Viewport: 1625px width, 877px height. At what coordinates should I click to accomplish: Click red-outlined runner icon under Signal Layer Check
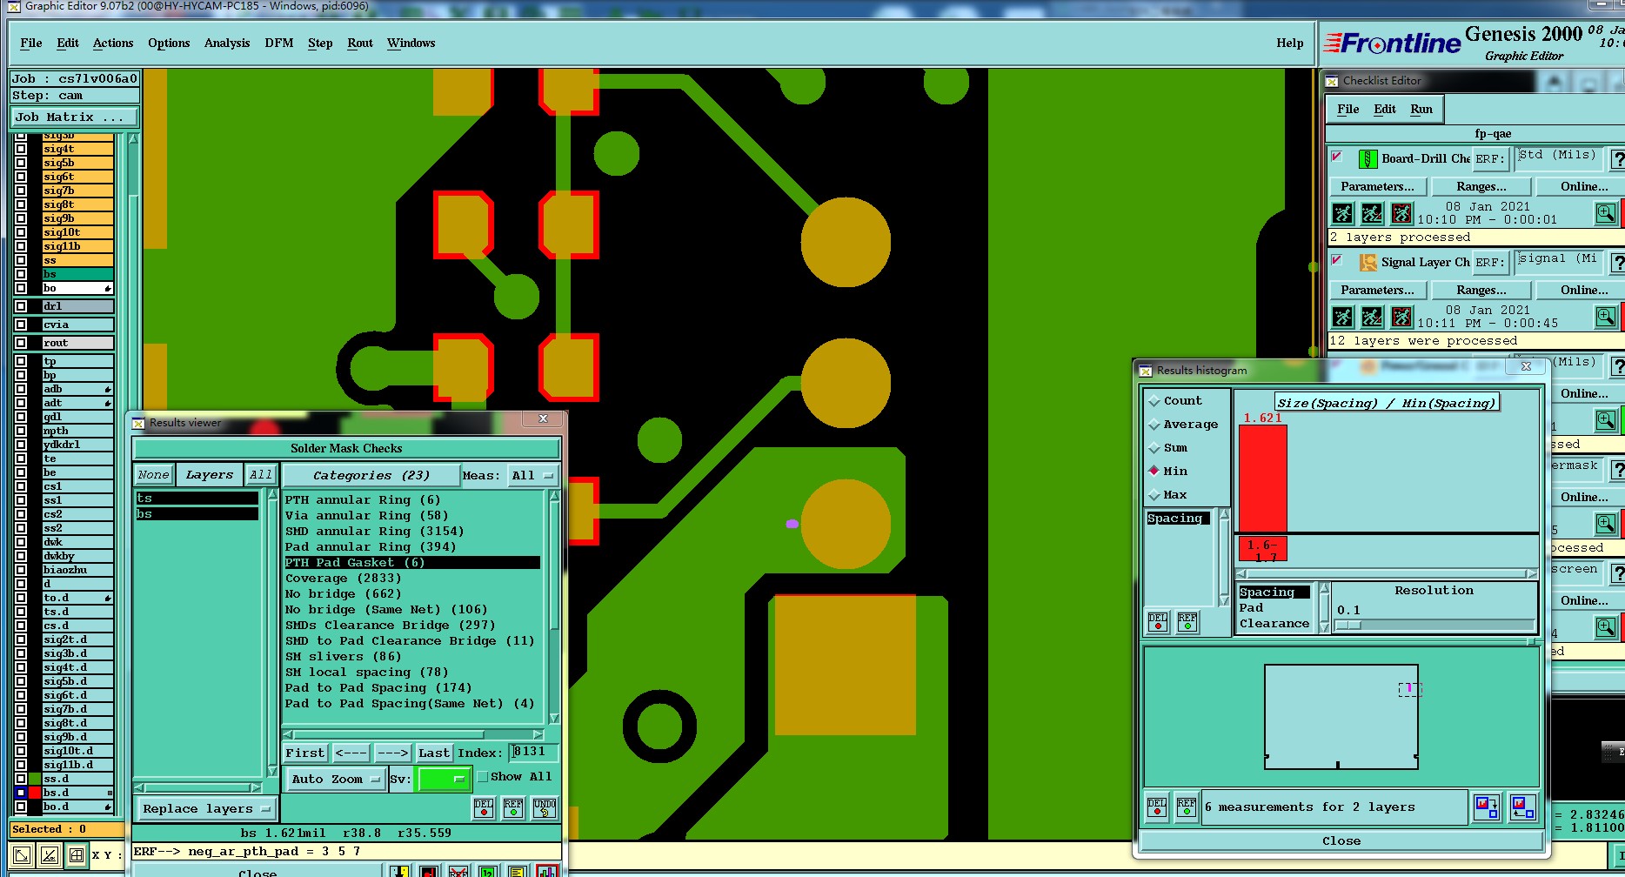[x=1401, y=317]
